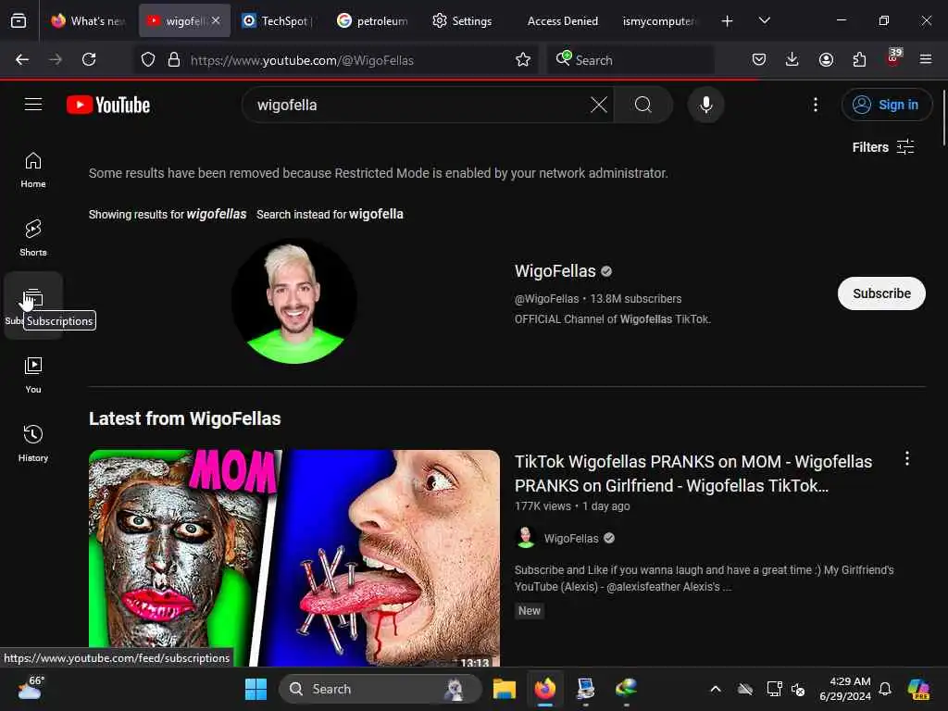Open the You section in sidebar

(33, 376)
